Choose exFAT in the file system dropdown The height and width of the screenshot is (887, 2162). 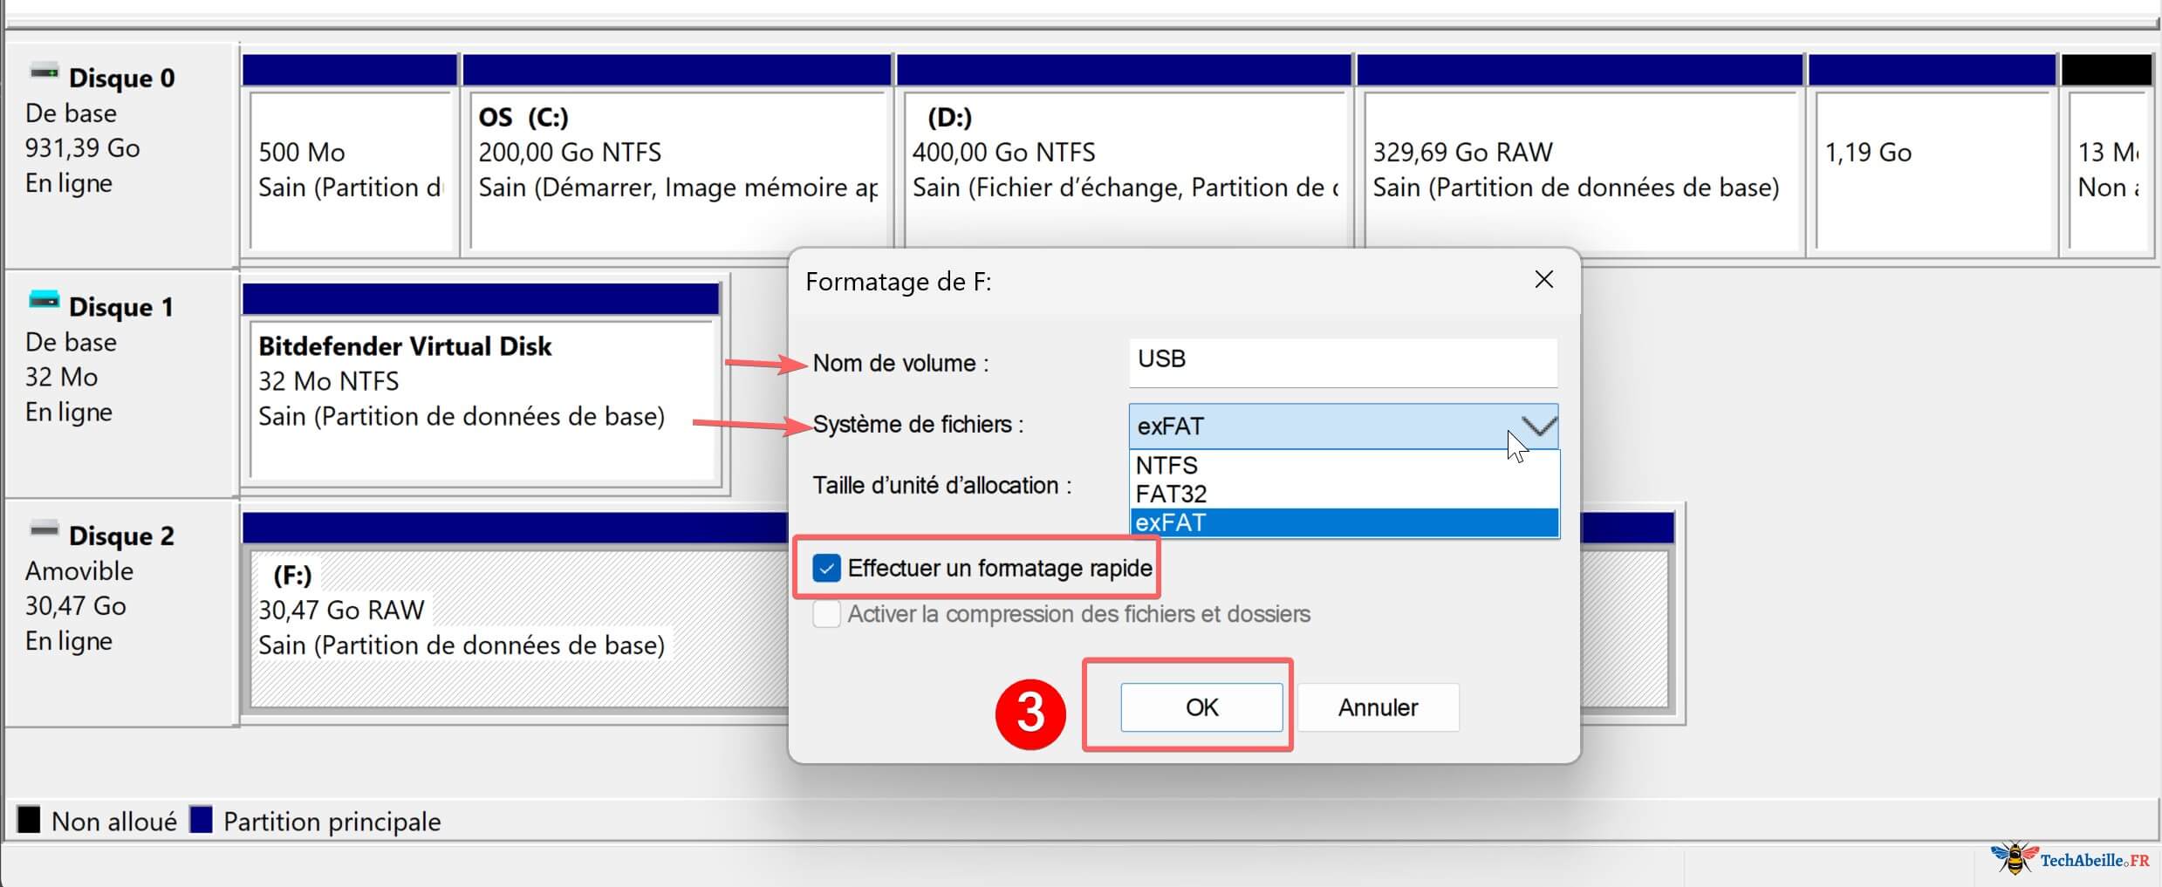tap(1170, 522)
